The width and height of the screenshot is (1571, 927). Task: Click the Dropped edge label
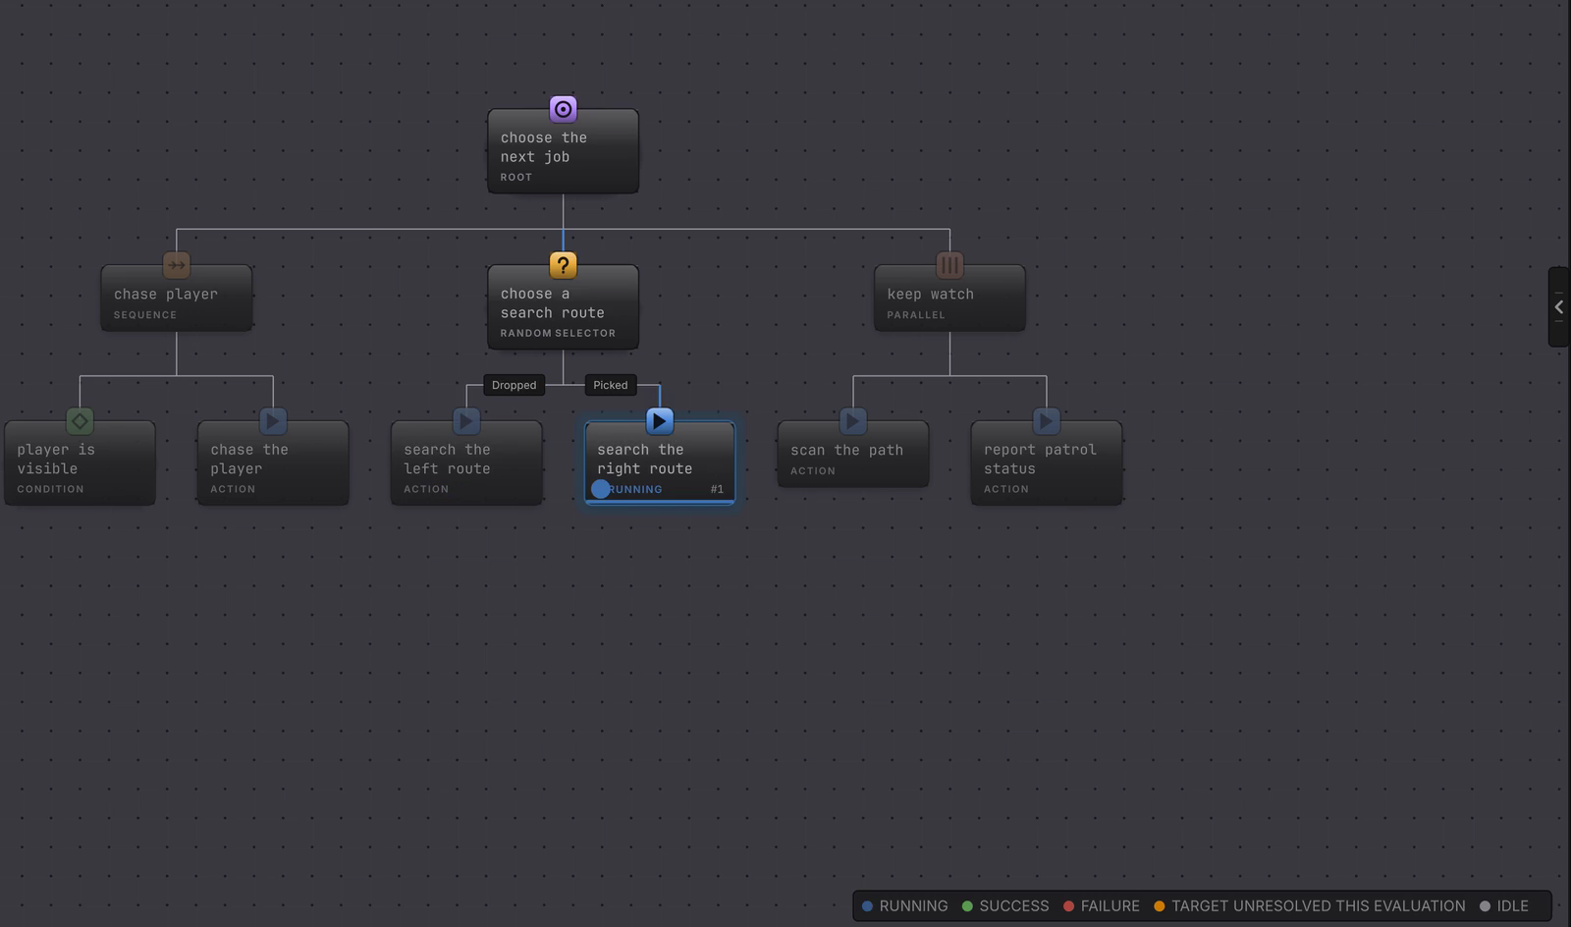pos(514,385)
